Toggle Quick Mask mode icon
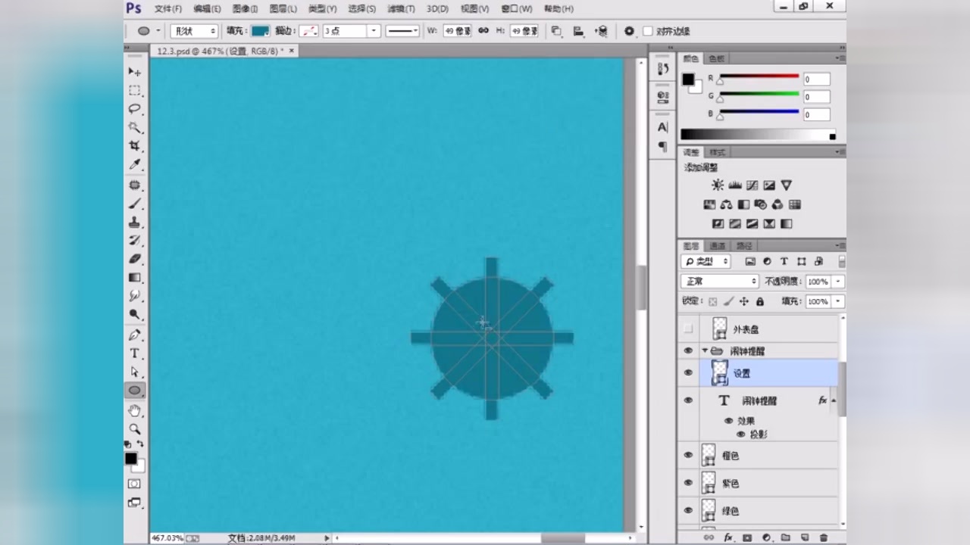The width and height of the screenshot is (970, 545). (134, 484)
